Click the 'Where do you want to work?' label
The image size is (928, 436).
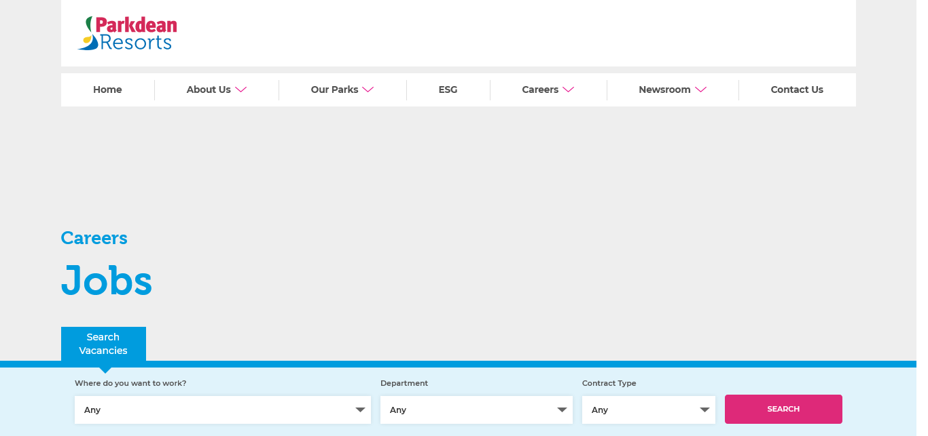pos(130,383)
